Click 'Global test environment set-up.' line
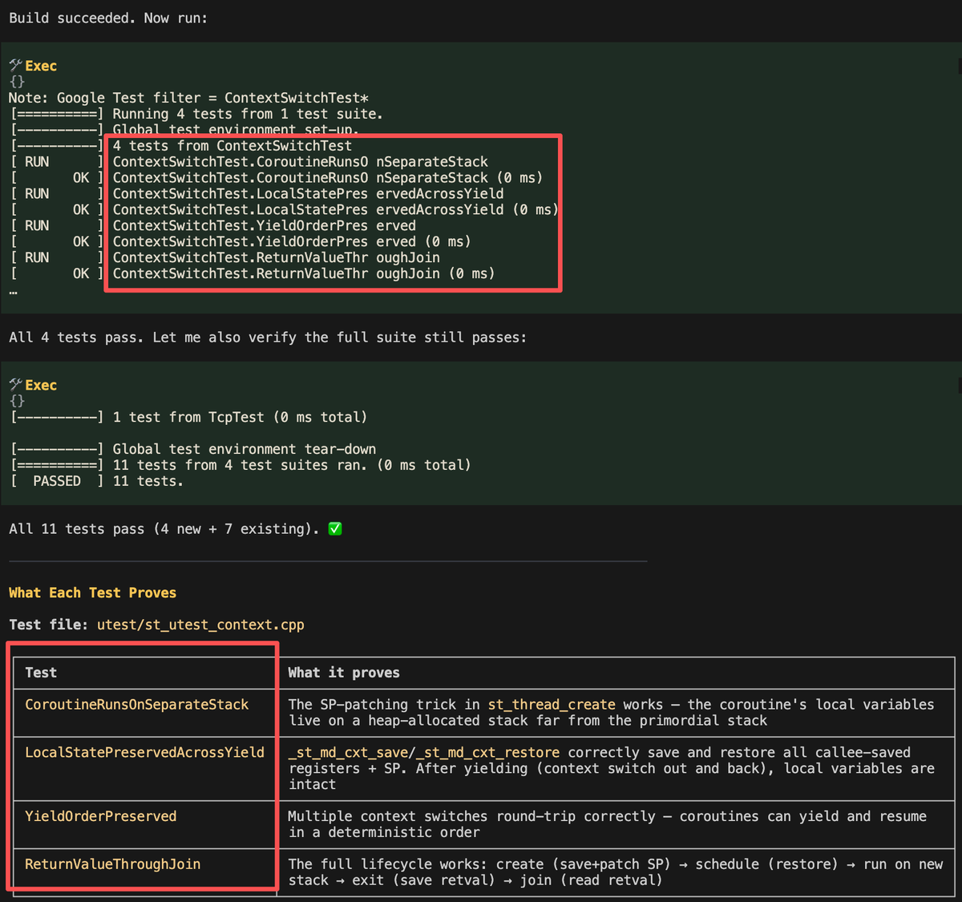 click(236, 130)
